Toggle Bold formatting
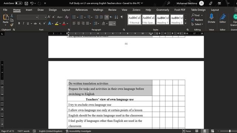The width and height of the screenshot is (237, 133). (x=19, y=24)
